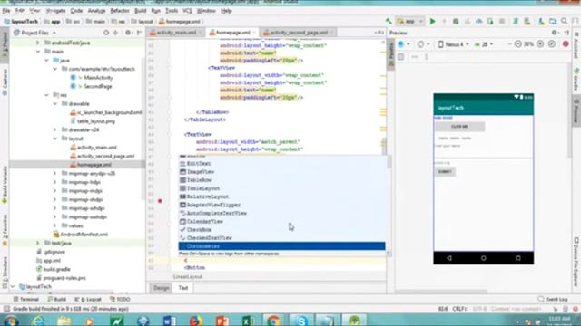The height and width of the screenshot is (326, 581).
Task: Collapse the res folder
Action: click(47, 95)
